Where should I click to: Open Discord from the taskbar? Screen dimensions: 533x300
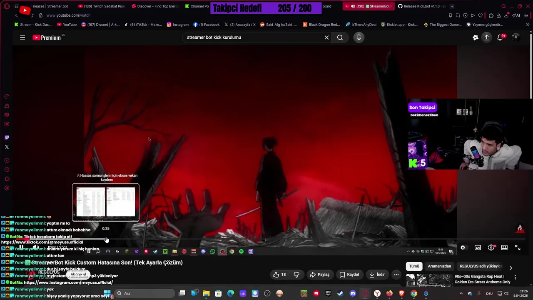coord(353,293)
